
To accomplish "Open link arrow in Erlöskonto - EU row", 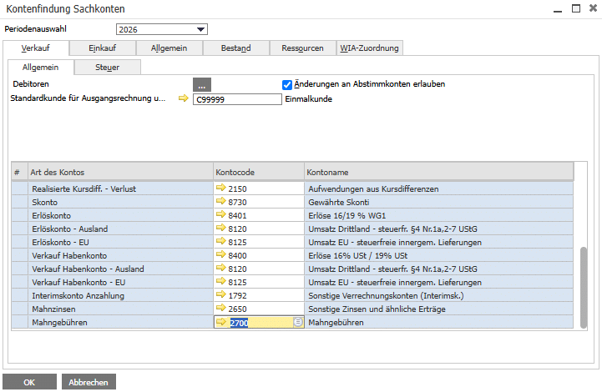I will pyautogui.click(x=220, y=241).
